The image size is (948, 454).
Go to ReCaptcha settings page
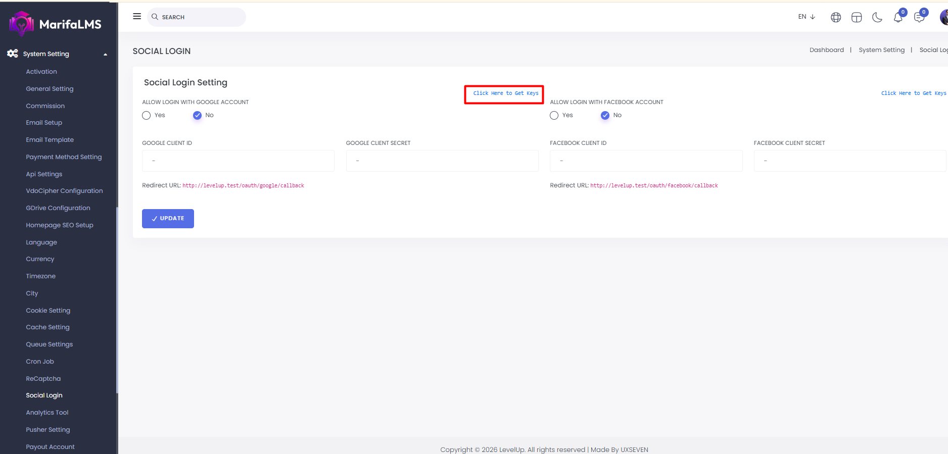(43, 379)
